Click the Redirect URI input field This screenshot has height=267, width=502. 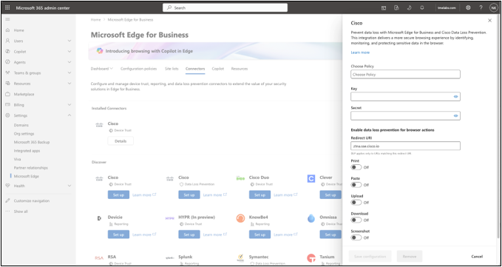pos(405,146)
